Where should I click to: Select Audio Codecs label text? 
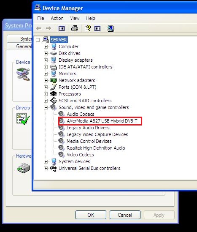pos(81,114)
